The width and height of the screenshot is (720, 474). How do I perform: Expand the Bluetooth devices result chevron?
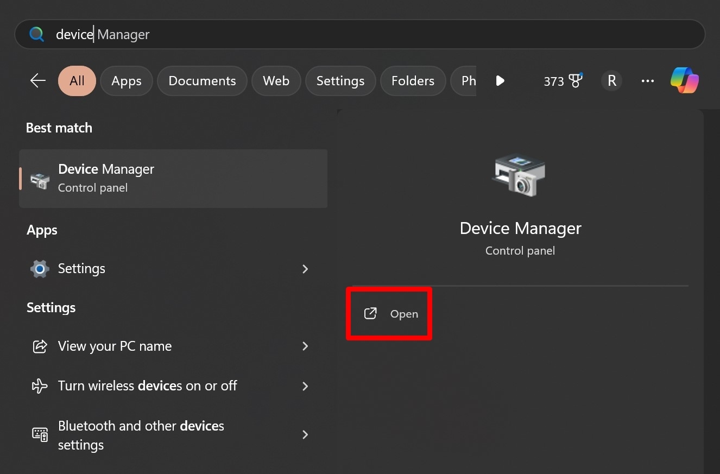(x=305, y=434)
